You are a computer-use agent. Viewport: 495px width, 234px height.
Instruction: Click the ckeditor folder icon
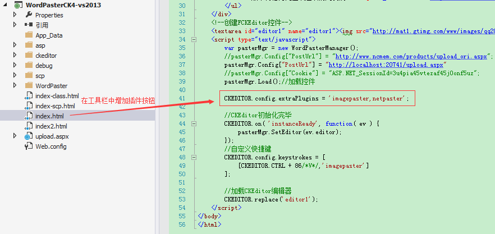[x=29, y=55]
